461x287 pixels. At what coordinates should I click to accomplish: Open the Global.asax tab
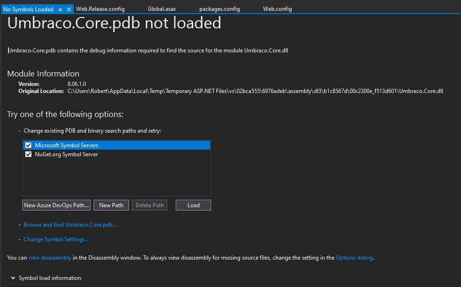click(x=162, y=9)
